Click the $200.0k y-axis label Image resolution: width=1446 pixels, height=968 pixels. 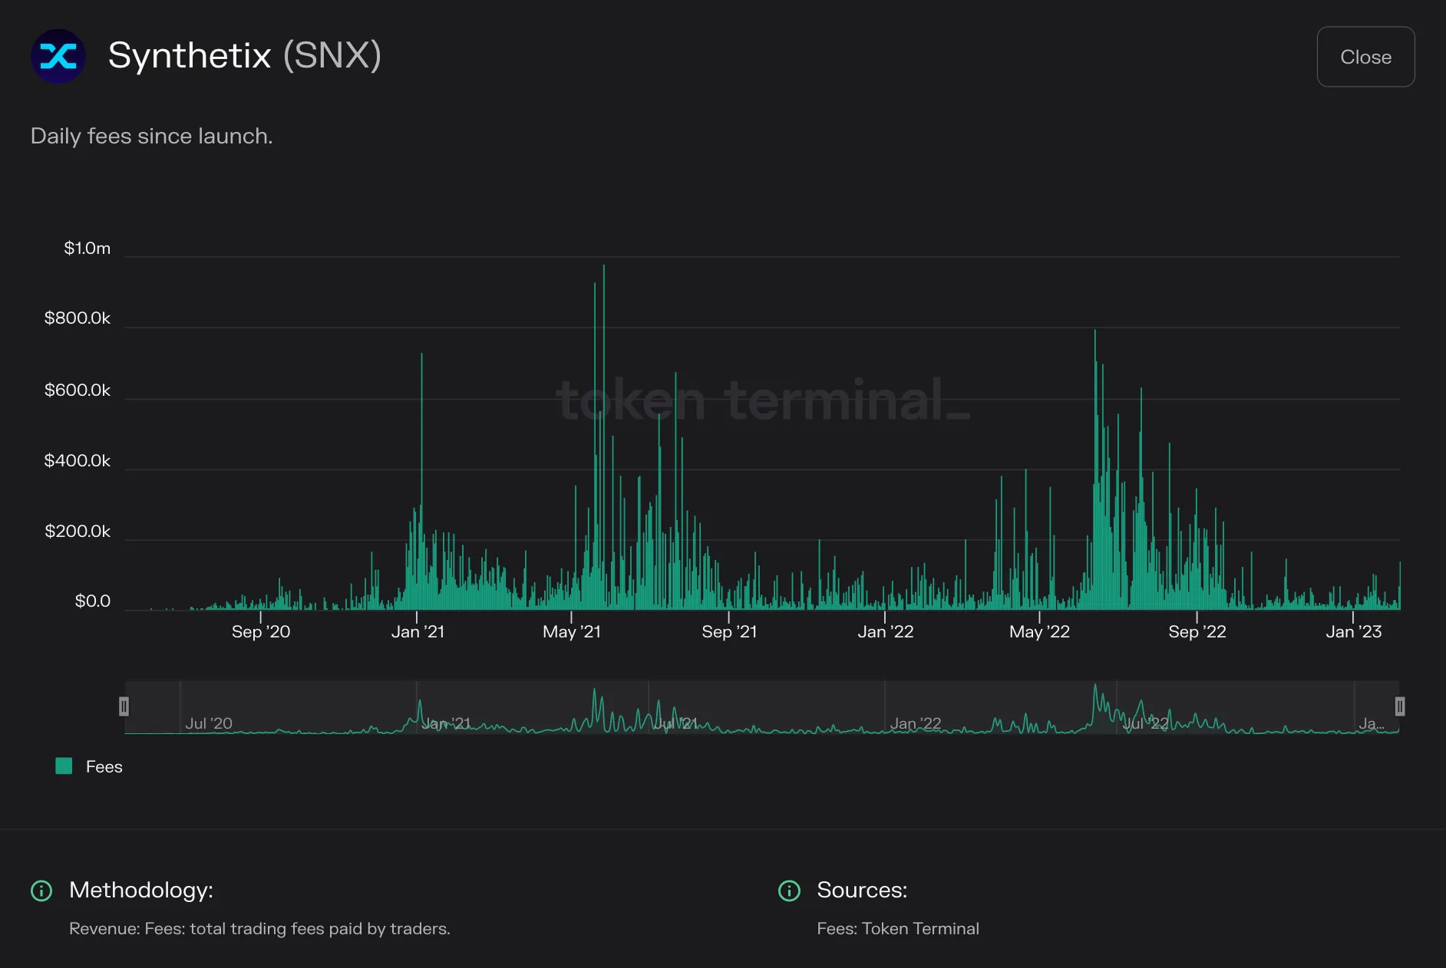78,532
